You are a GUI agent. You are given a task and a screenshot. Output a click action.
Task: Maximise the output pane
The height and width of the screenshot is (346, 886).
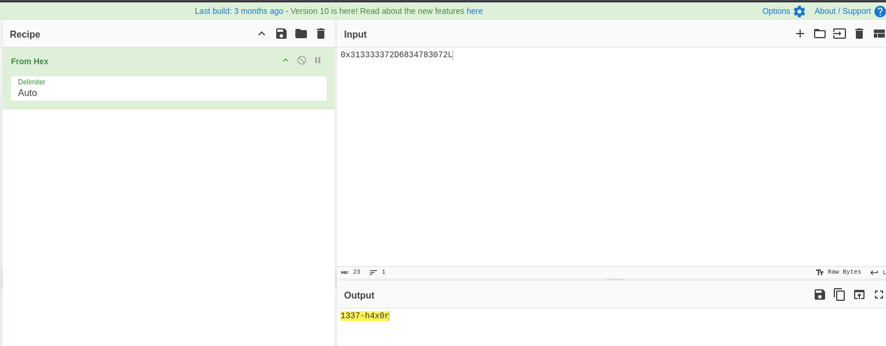[x=878, y=295]
